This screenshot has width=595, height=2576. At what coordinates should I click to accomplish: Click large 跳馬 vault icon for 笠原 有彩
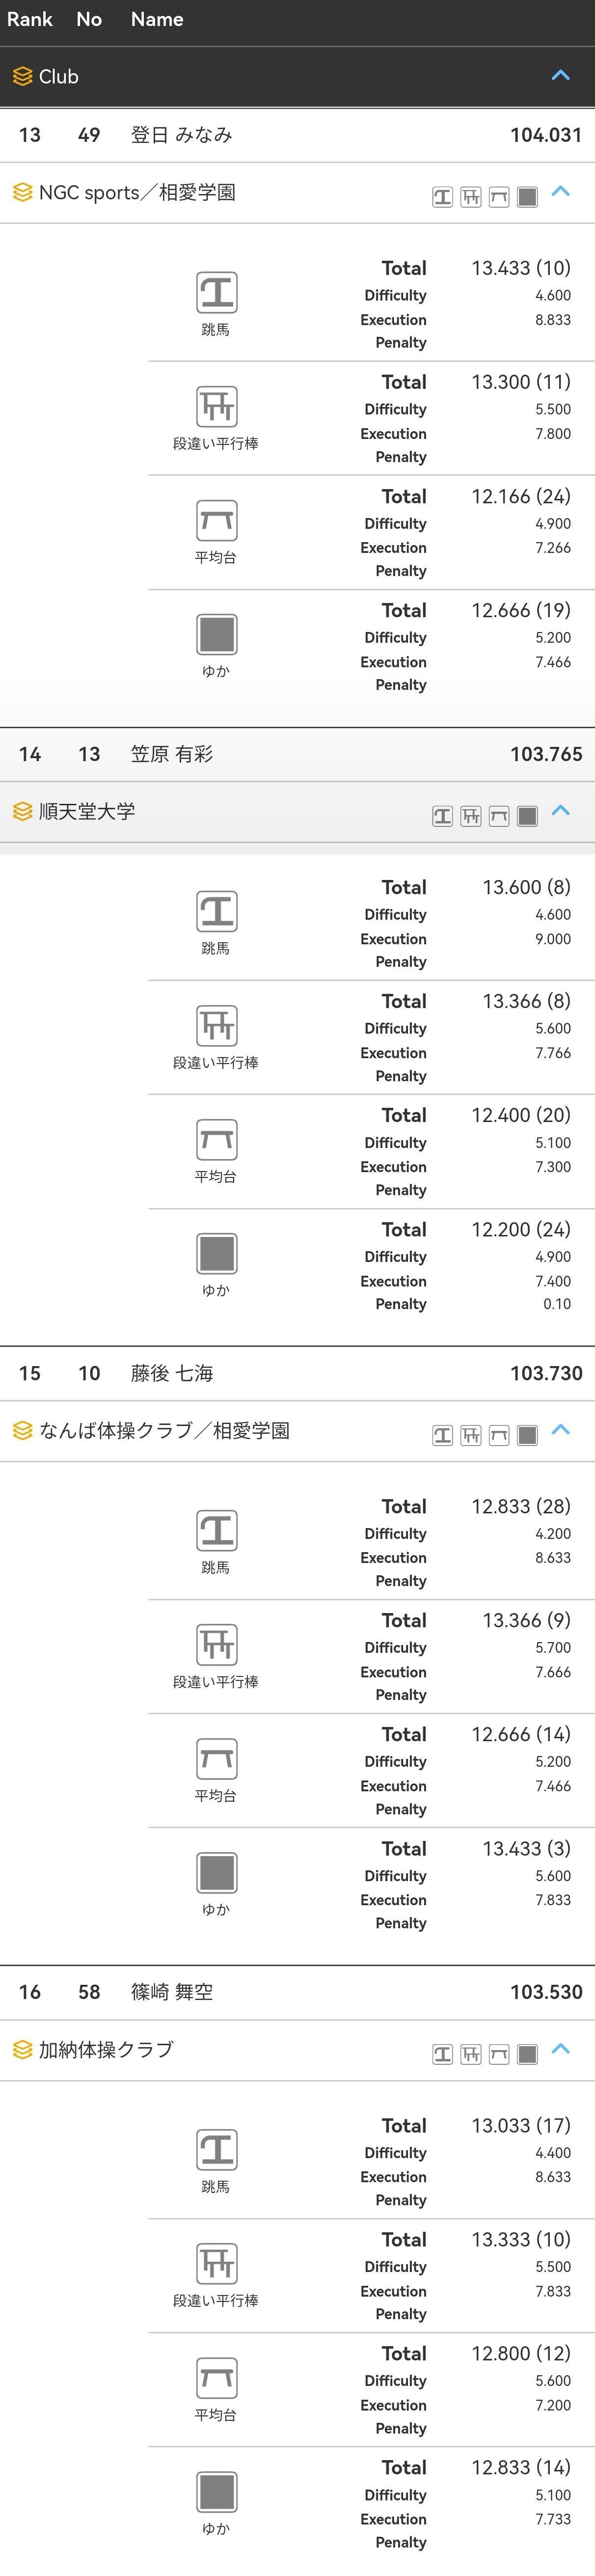[x=216, y=911]
